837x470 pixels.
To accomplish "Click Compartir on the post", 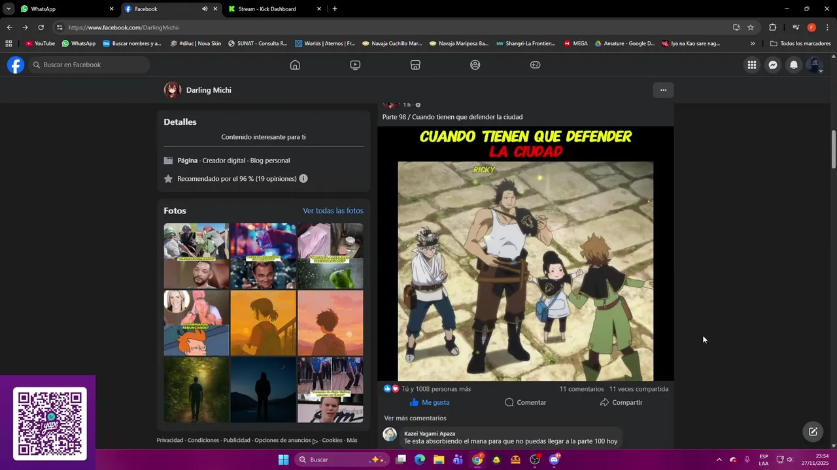I will [621, 402].
